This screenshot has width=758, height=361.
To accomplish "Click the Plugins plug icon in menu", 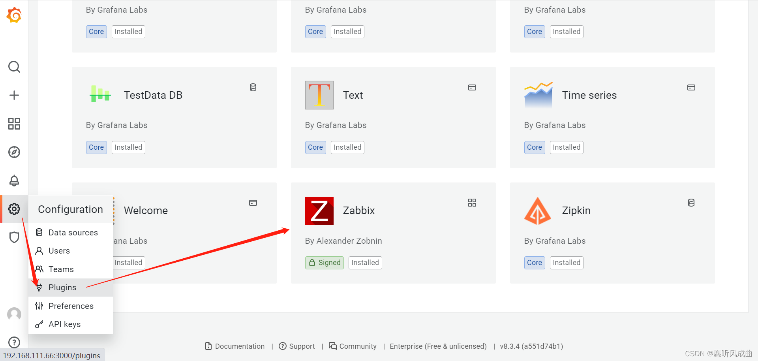I will click(x=39, y=287).
